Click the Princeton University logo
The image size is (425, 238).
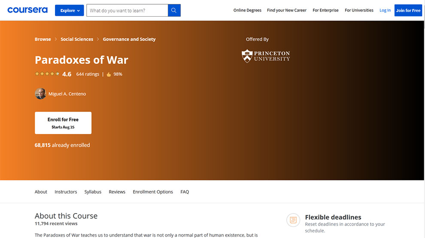coord(266,56)
